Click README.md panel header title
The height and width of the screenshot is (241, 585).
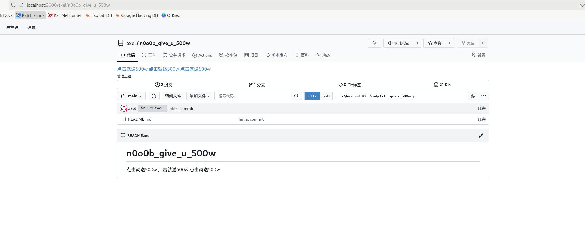[138, 135]
